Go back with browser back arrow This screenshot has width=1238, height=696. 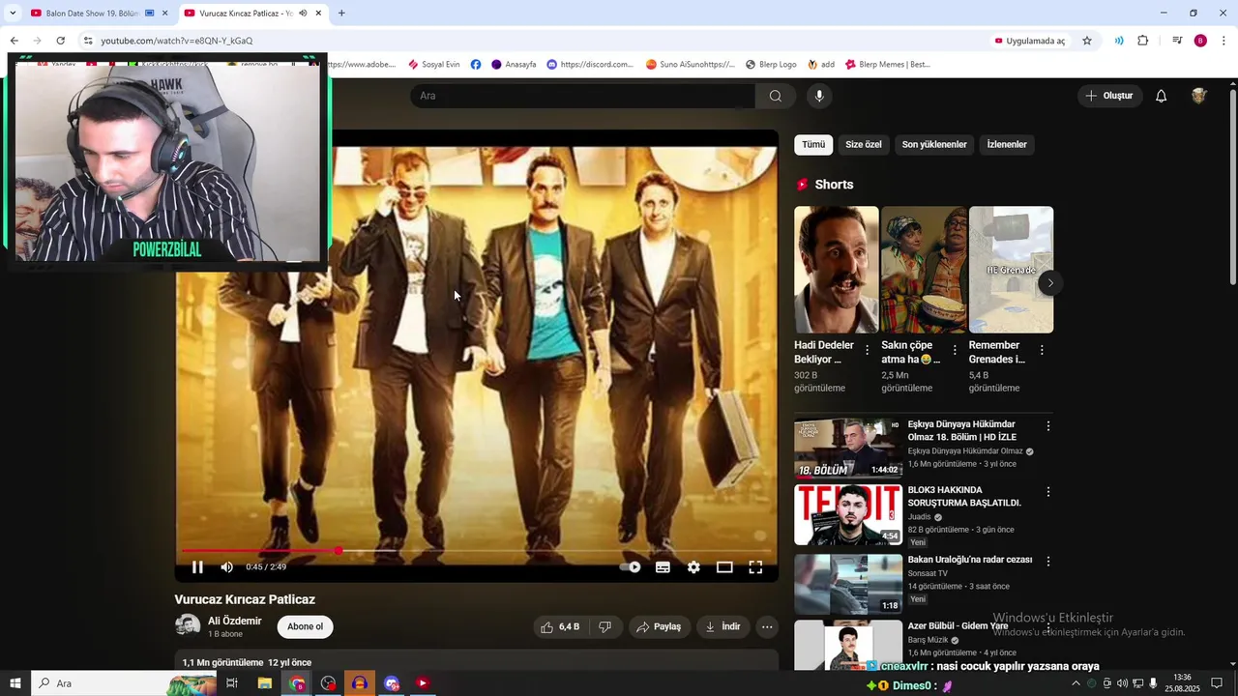14,41
